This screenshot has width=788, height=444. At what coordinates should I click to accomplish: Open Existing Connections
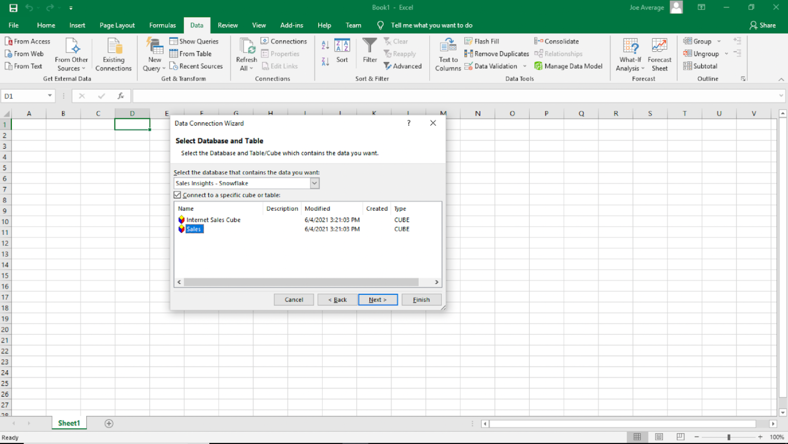pyautogui.click(x=113, y=54)
